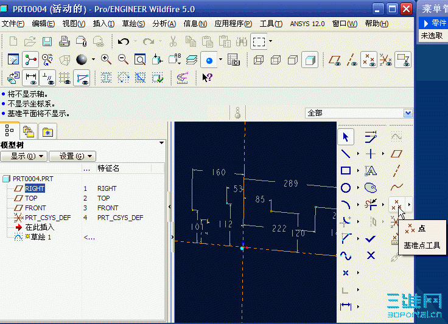Click the 289 dimension in sketch
The width and height of the screenshot is (448, 324).
pos(291,183)
